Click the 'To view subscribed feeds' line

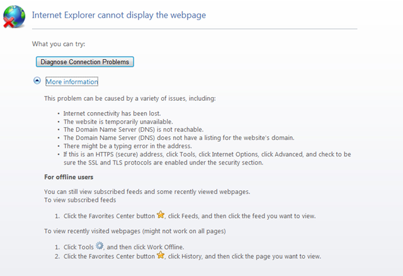80,200
